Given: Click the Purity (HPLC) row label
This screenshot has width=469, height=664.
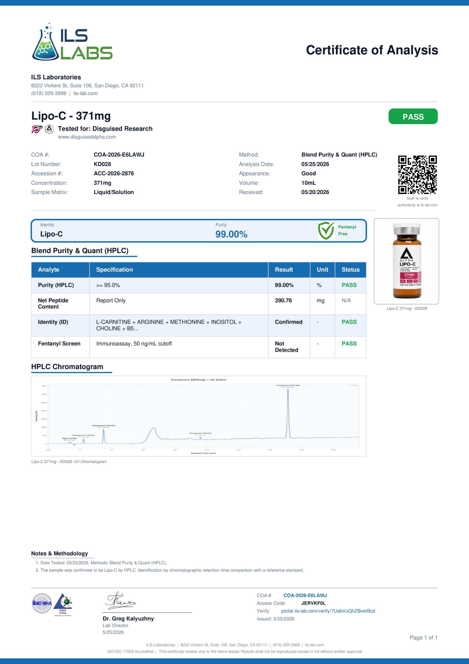Looking at the screenshot, I should tap(56, 285).
